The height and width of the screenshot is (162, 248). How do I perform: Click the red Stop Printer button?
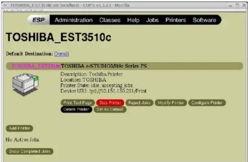point(110,103)
